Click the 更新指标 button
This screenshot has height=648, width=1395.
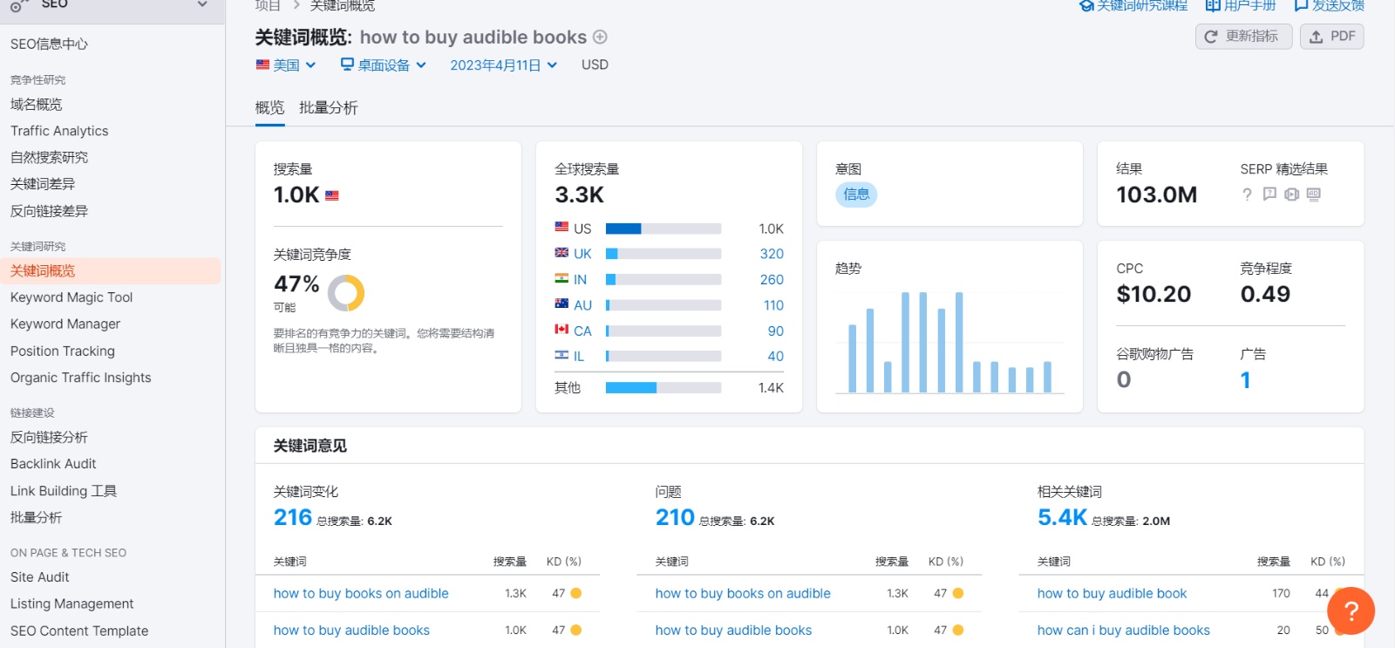pos(1243,37)
